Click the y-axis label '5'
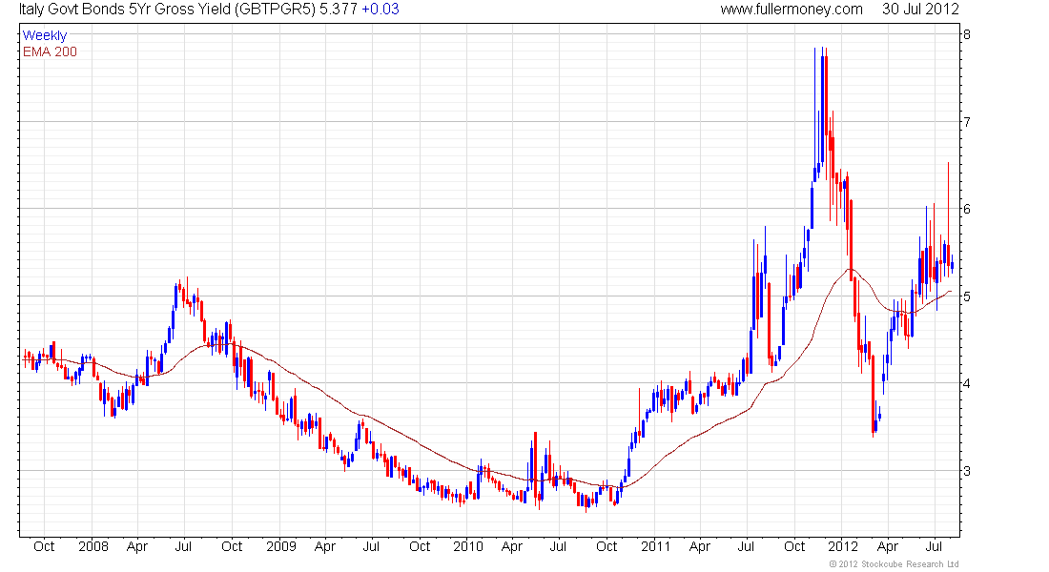Viewport: 1049px width, 572px height. click(x=967, y=296)
